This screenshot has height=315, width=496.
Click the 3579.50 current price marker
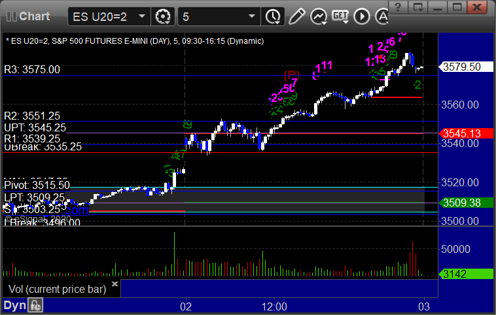coord(466,67)
